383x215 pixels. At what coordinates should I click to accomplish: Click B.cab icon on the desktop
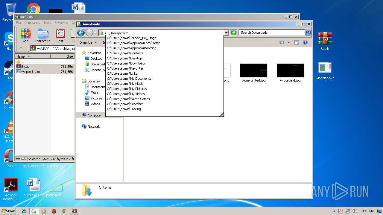325,41
